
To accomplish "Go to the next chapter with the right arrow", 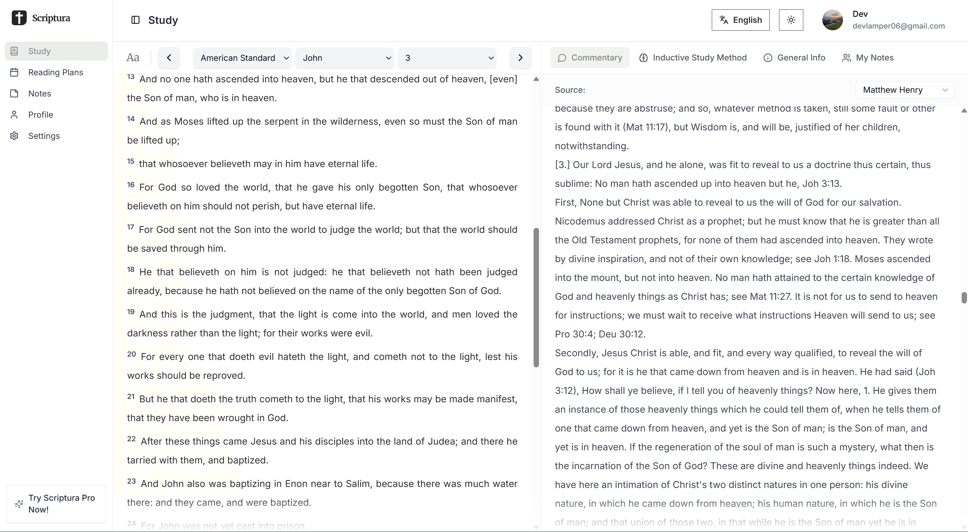I will tap(520, 57).
